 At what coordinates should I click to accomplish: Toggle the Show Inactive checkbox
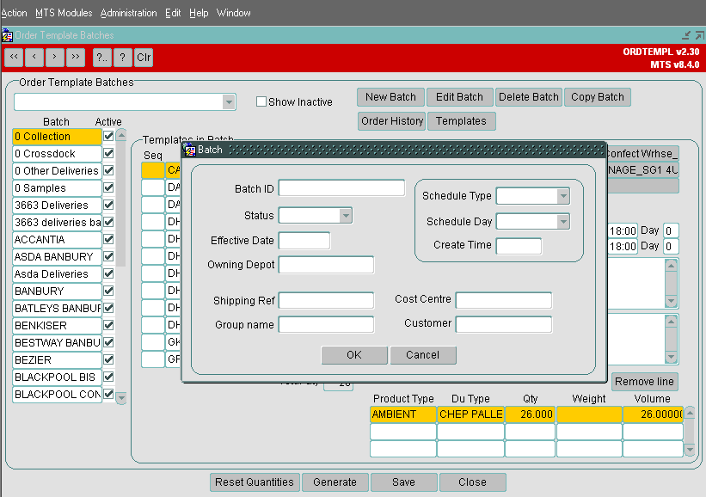coord(261,101)
